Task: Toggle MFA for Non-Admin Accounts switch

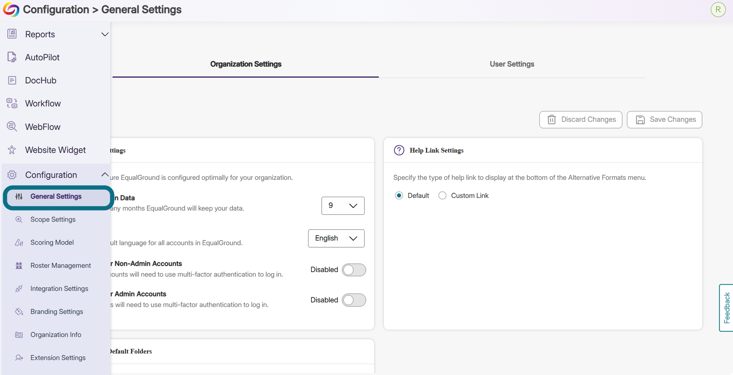Action: click(354, 270)
